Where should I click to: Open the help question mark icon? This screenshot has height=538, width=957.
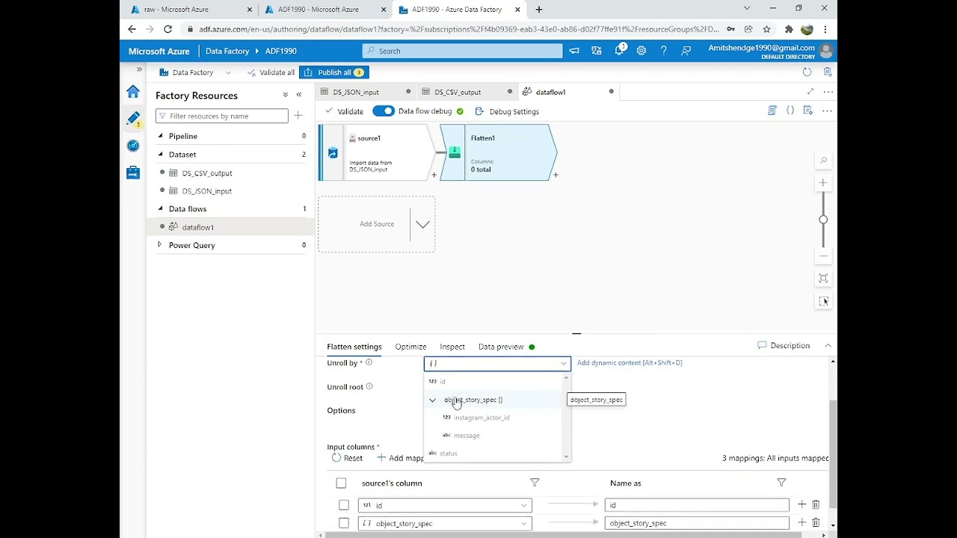pos(663,51)
